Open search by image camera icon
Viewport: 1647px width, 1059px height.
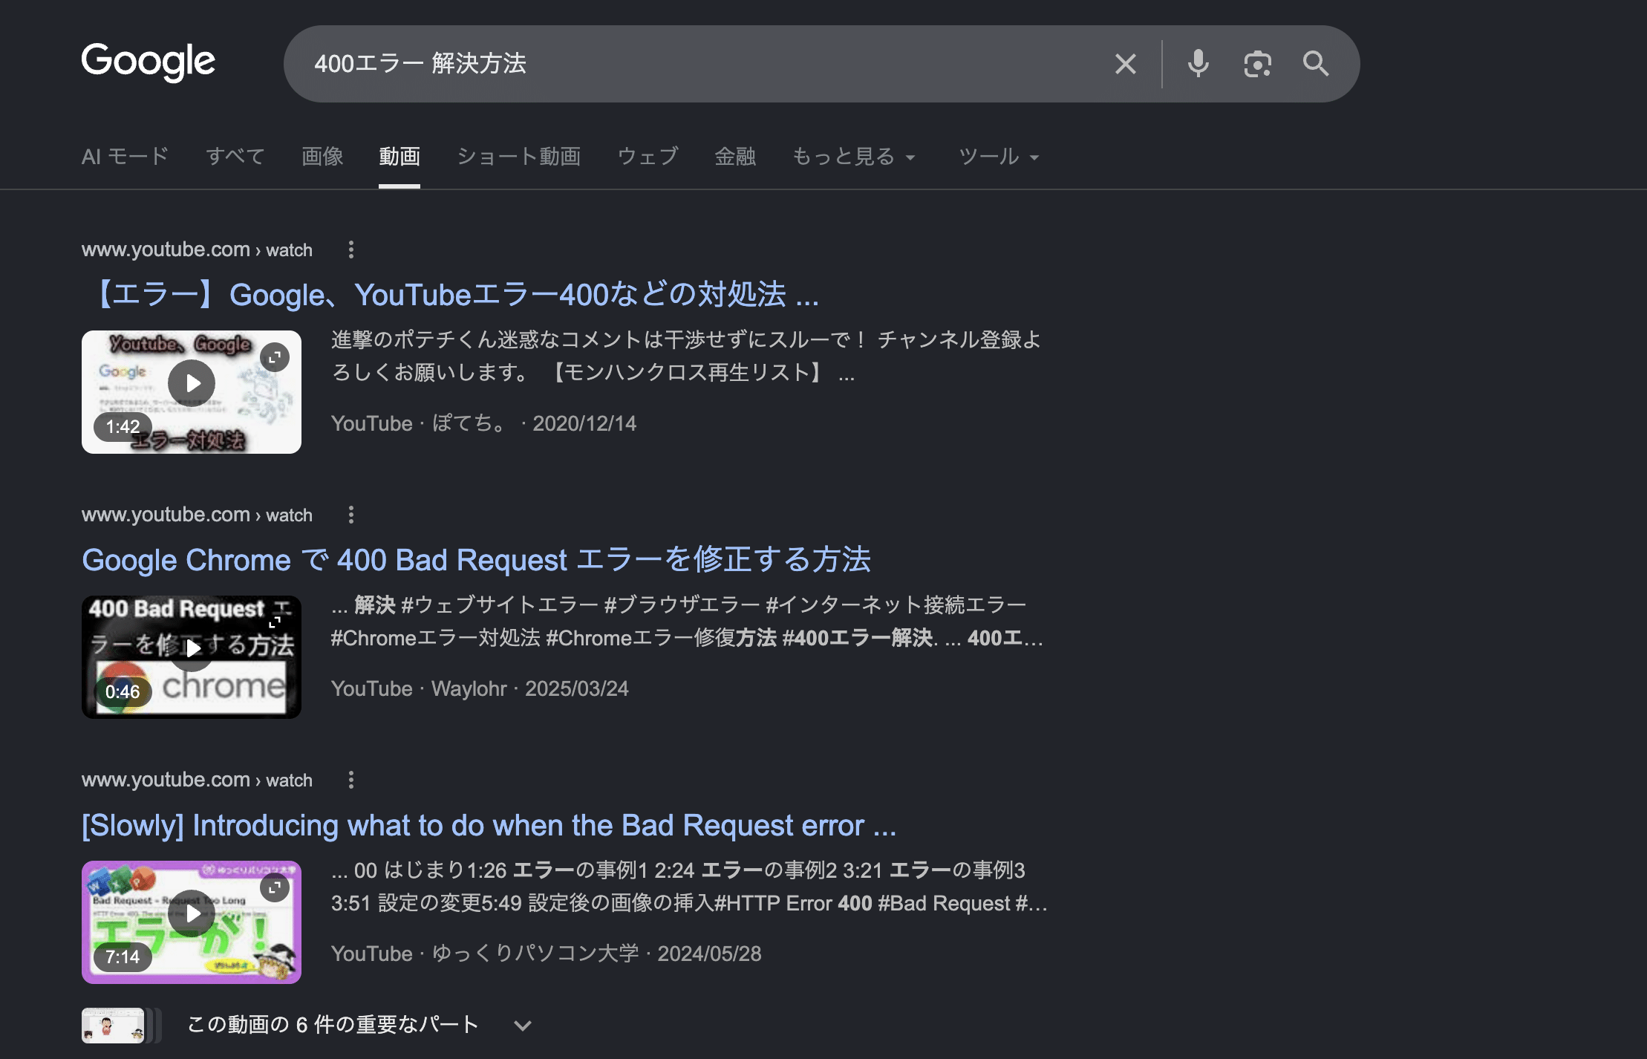(1257, 64)
